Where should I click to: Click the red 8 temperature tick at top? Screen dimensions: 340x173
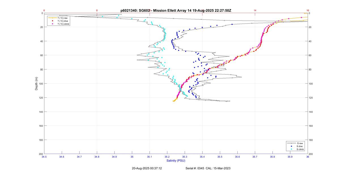coord(97,10)
